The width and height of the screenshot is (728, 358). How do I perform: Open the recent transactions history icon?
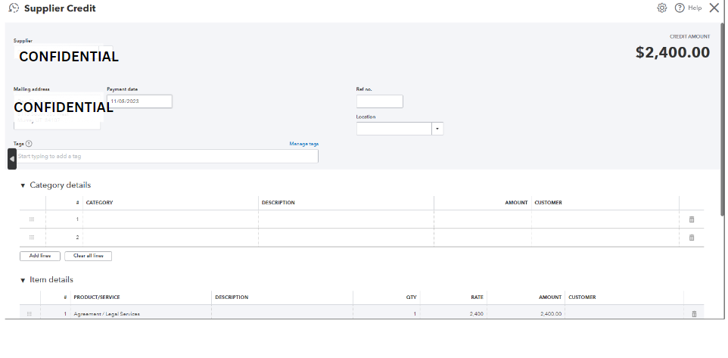14,8
